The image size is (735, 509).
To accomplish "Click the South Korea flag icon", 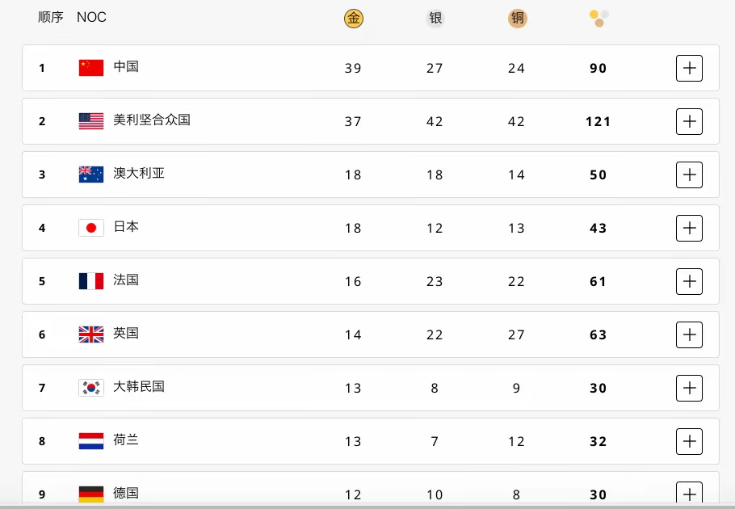I will pos(91,388).
